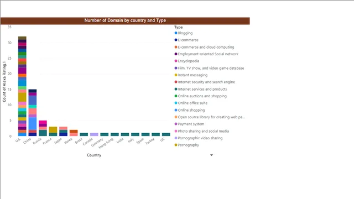
Task: Click the 'Type' legend heading
Action: point(178,27)
